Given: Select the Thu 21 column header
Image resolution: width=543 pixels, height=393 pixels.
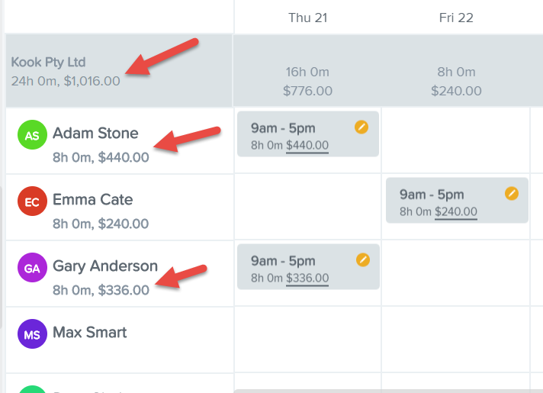Looking at the screenshot, I should [x=308, y=18].
